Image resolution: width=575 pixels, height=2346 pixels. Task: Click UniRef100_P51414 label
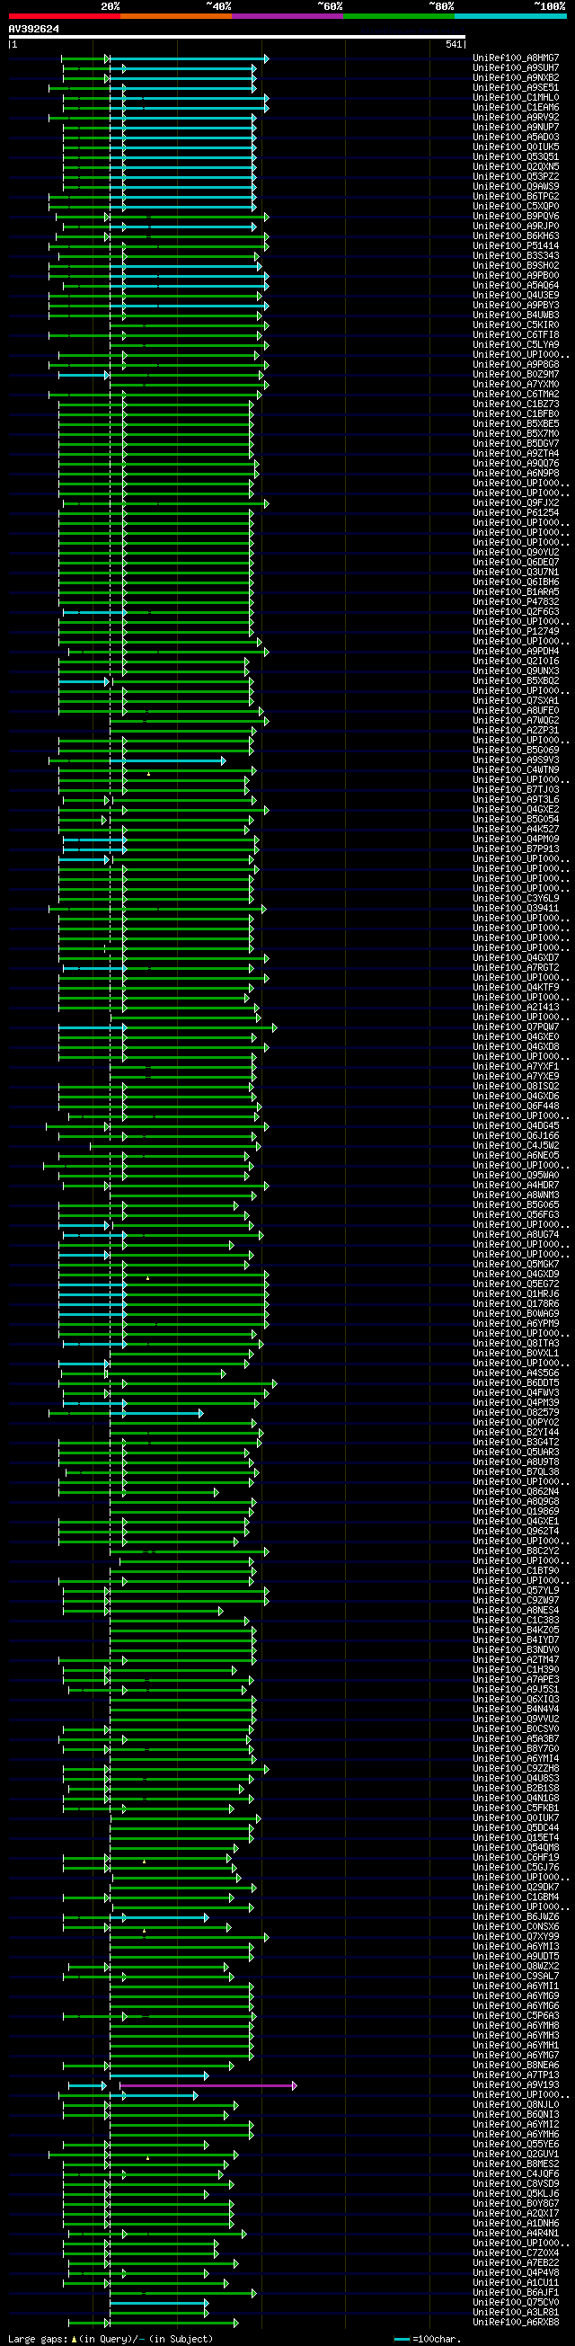click(x=516, y=246)
